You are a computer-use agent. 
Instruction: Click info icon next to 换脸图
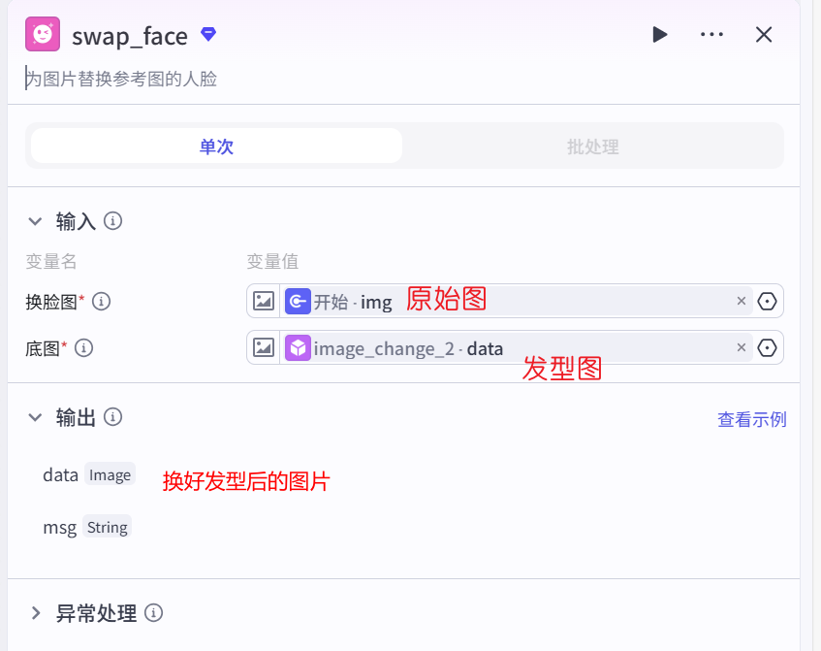(x=101, y=301)
